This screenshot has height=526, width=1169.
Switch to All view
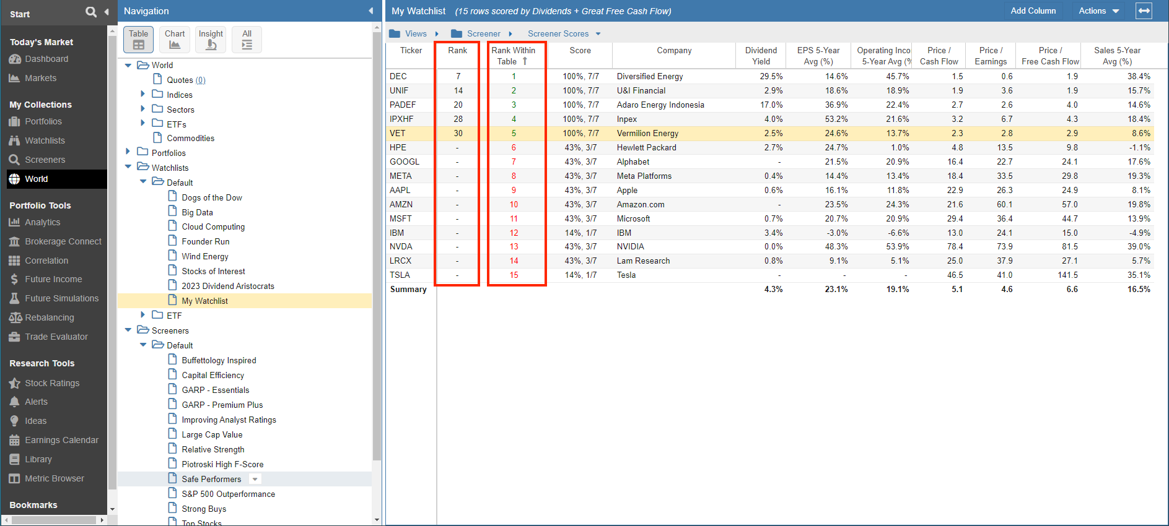coord(247,40)
